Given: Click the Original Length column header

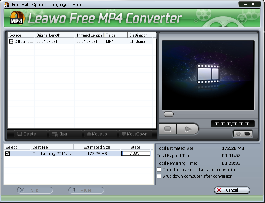Looking at the screenshot, I should [54, 35].
